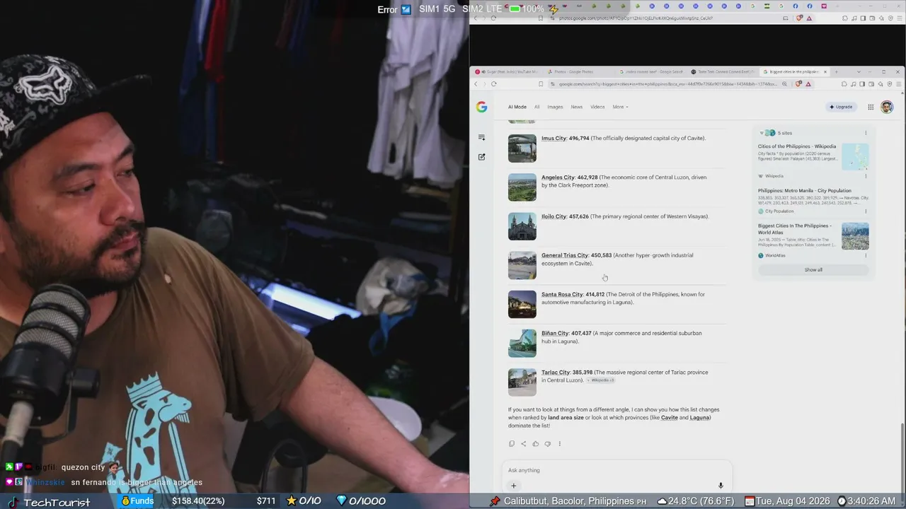Open the Biñan City link

point(555,333)
